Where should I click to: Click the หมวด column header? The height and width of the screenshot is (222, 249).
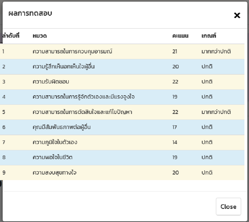pyautogui.click(x=40, y=36)
